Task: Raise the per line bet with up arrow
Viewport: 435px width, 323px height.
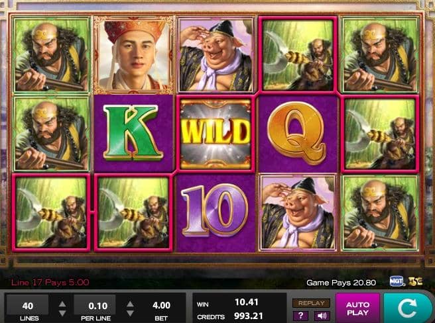Action: pos(130,304)
